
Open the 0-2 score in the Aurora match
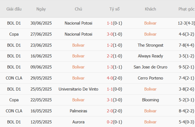coord(110,122)
